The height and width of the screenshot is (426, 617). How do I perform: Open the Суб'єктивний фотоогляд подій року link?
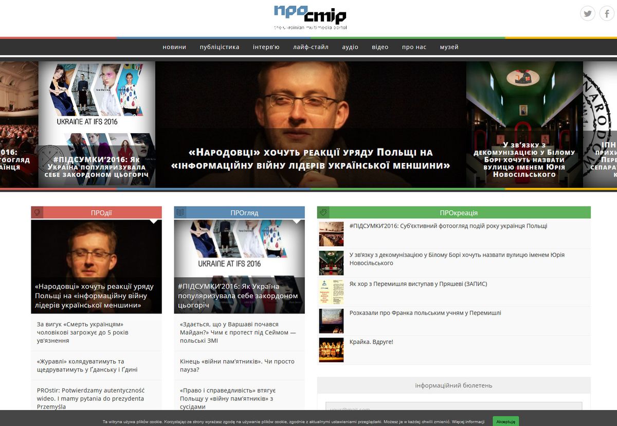pyautogui.click(x=448, y=226)
